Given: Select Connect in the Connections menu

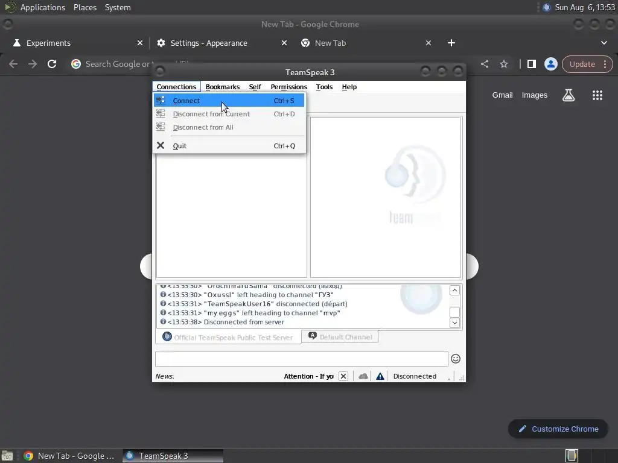Looking at the screenshot, I should tap(229, 101).
